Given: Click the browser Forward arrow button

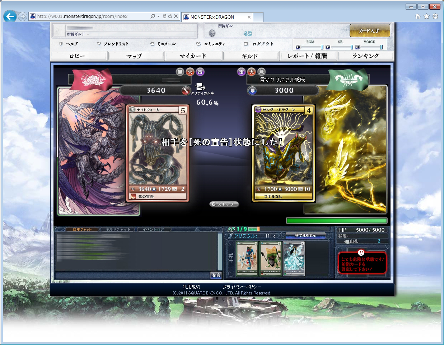Looking at the screenshot, I should tap(22, 16).
